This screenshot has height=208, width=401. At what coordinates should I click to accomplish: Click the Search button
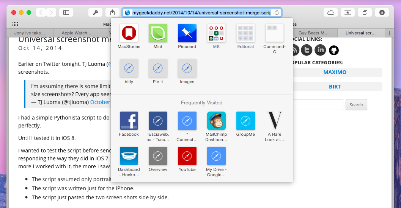click(356, 105)
